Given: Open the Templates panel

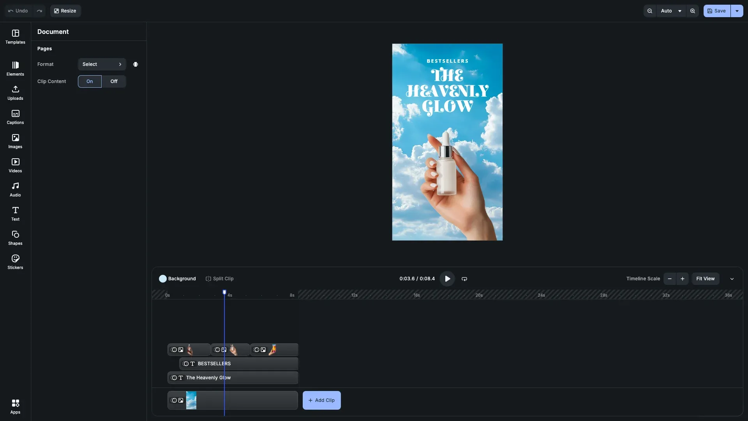Looking at the screenshot, I should pos(15,36).
